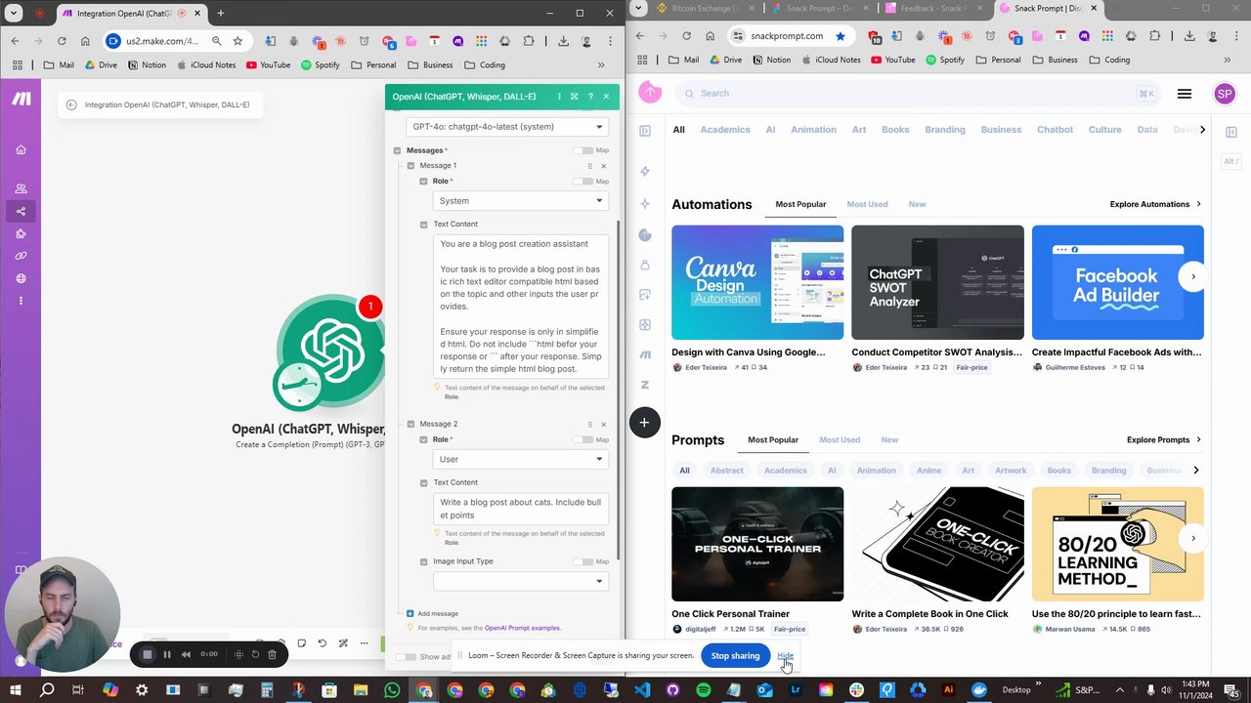Pause the Loom recording
The height and width of the screenshot is (703, 1251).
[167, 654]
